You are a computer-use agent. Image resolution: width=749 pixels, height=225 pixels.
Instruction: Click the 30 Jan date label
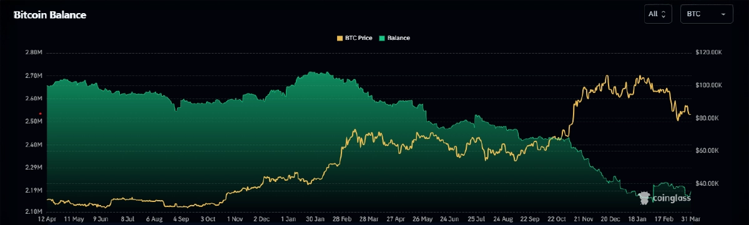click(x=316, y=219)
